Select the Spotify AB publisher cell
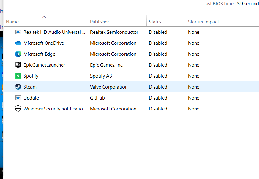The height and width of the screenshot is (179, 259). pos(101,76)
